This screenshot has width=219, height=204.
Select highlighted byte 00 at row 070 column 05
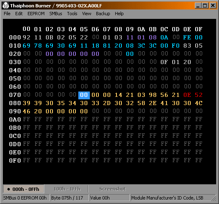pyautogui.click(x=84, y=95)
